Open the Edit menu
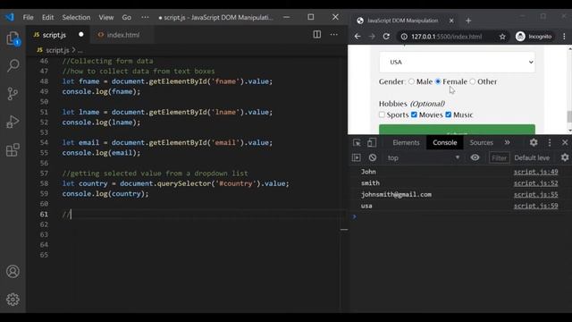 tap(47, 17)
